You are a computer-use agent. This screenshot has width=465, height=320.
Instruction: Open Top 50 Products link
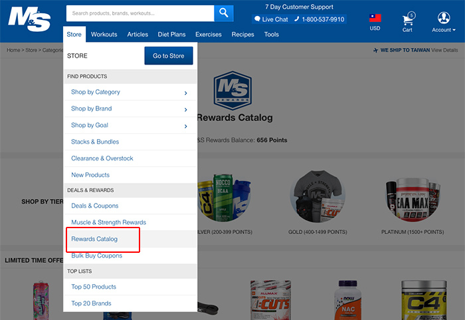[x=94, y=287]
